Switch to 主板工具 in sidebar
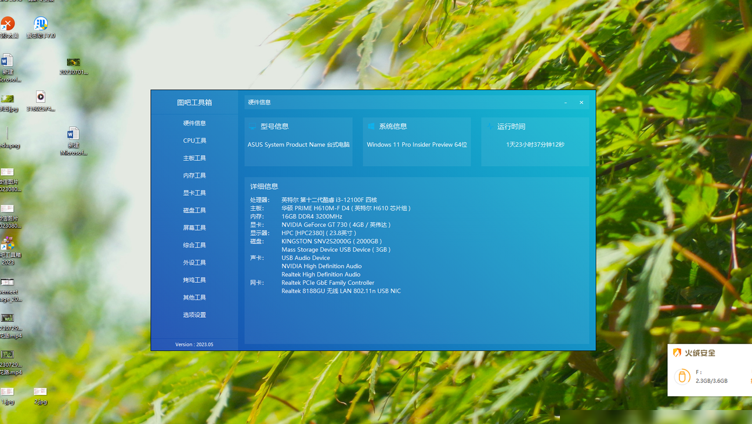752x424 pixels. point(194,158)
